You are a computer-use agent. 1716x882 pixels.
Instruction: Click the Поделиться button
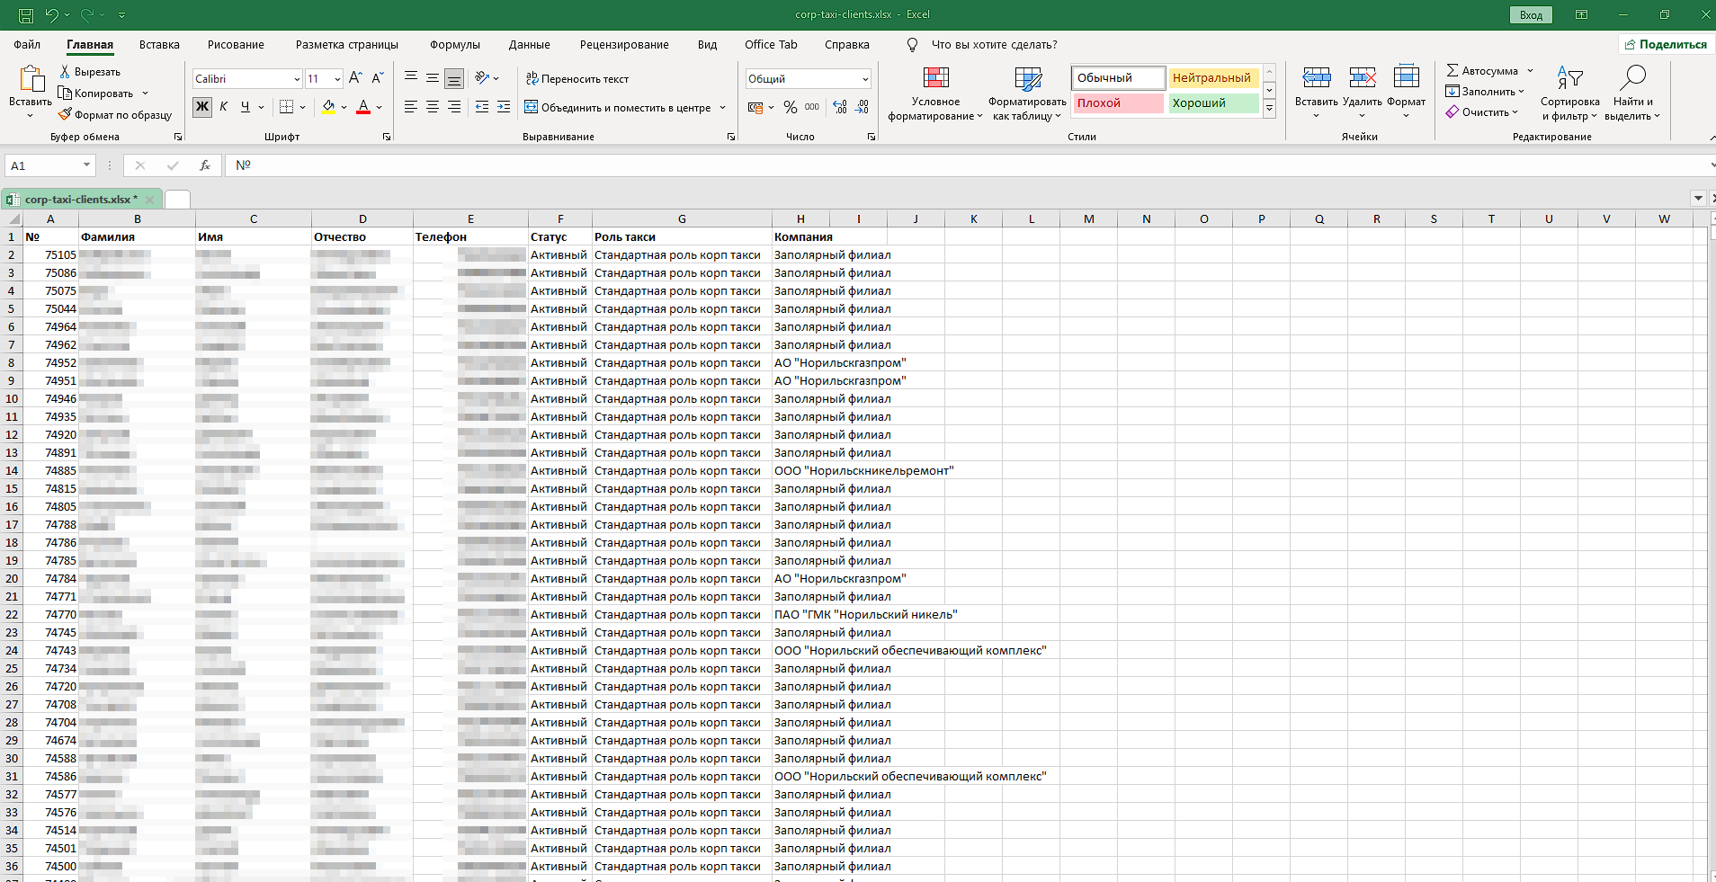pyautogui.click(x=1667, y=43)
